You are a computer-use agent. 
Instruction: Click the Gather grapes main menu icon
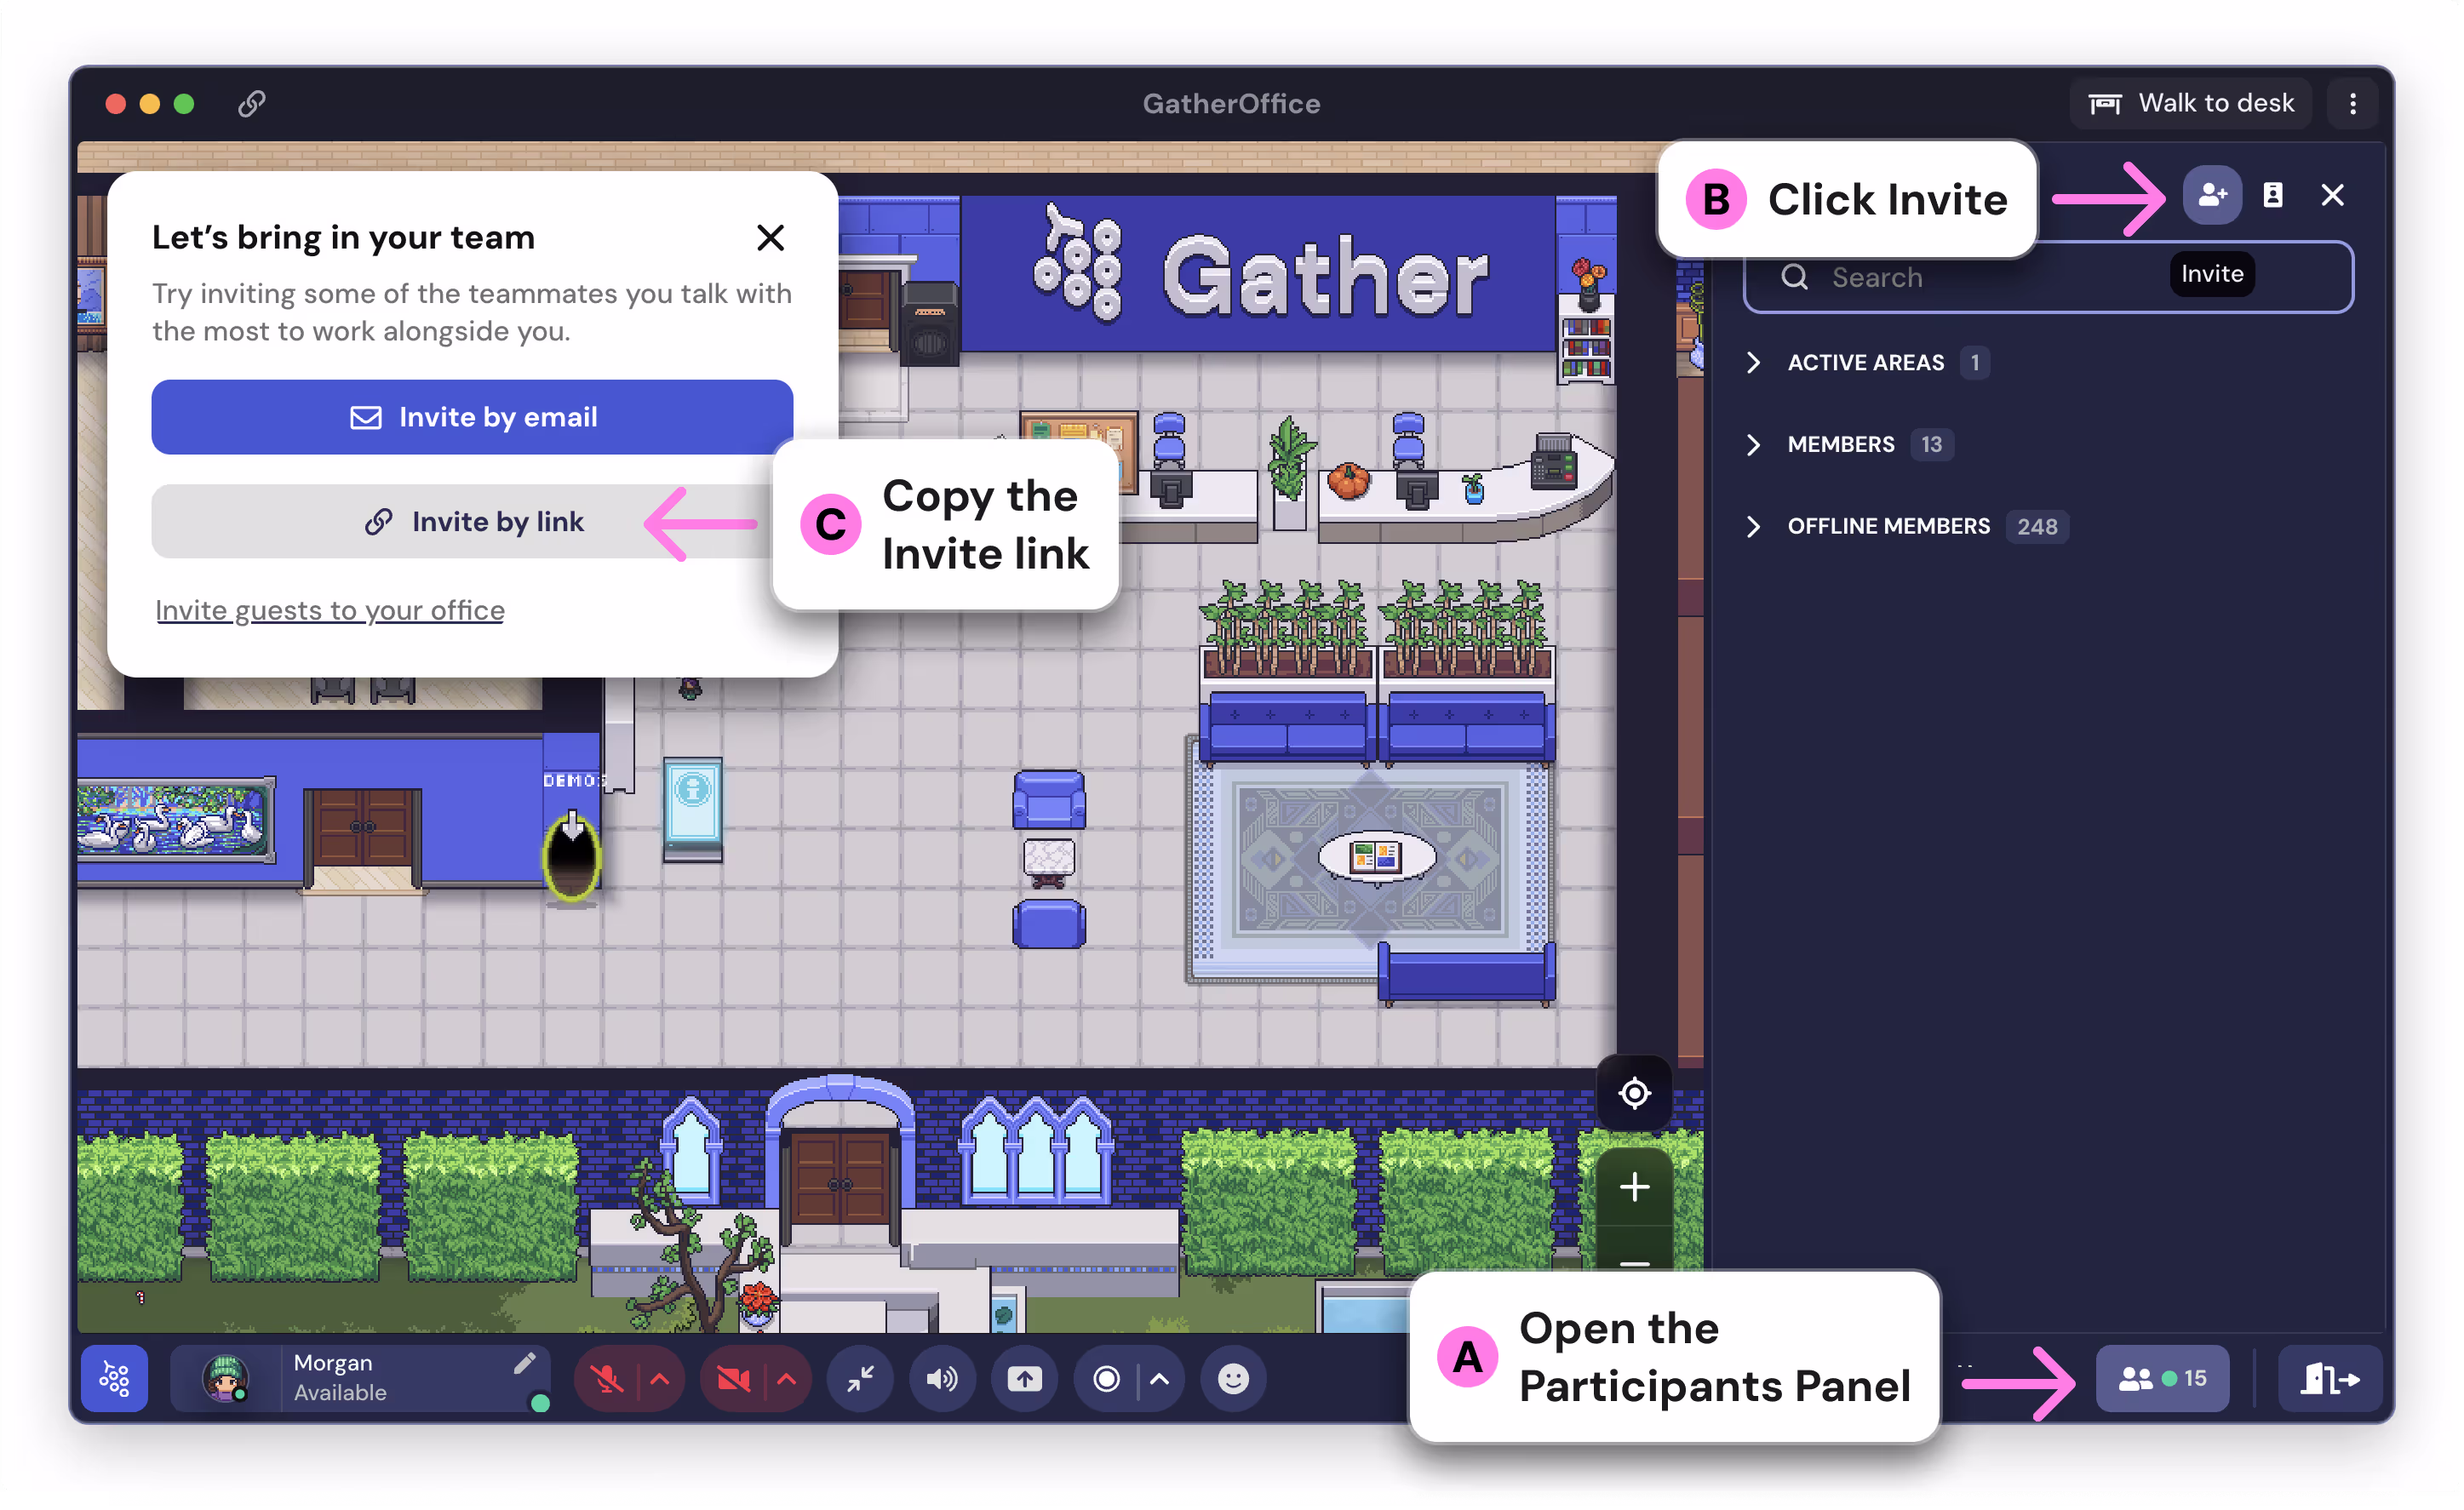(115, 1379)
